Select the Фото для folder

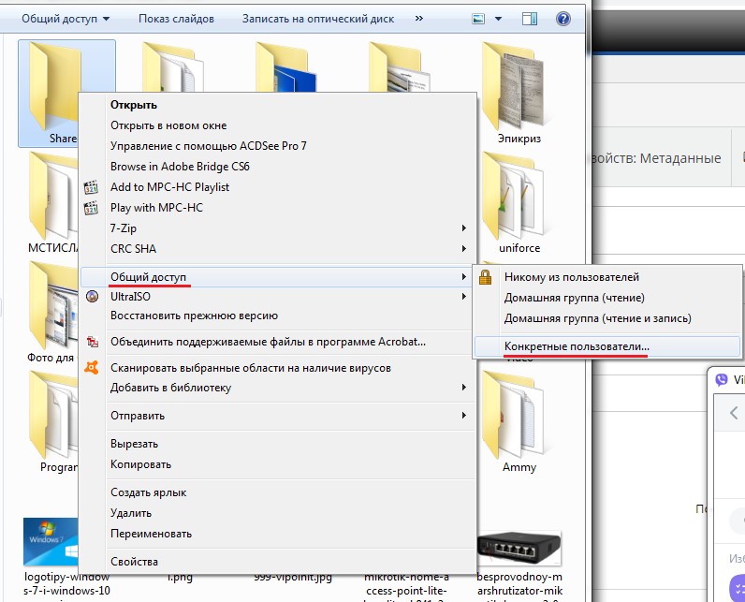click(x=52, y=313)
